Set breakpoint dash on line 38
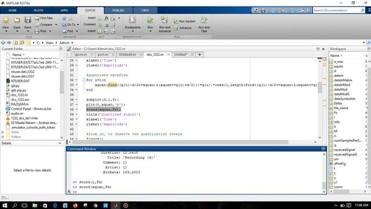Viewport: 371px width, 209px height. 77,110
